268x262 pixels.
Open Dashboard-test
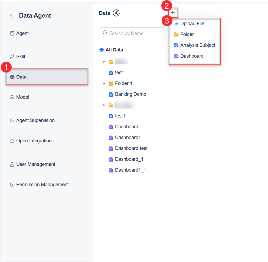coord(131,149)
